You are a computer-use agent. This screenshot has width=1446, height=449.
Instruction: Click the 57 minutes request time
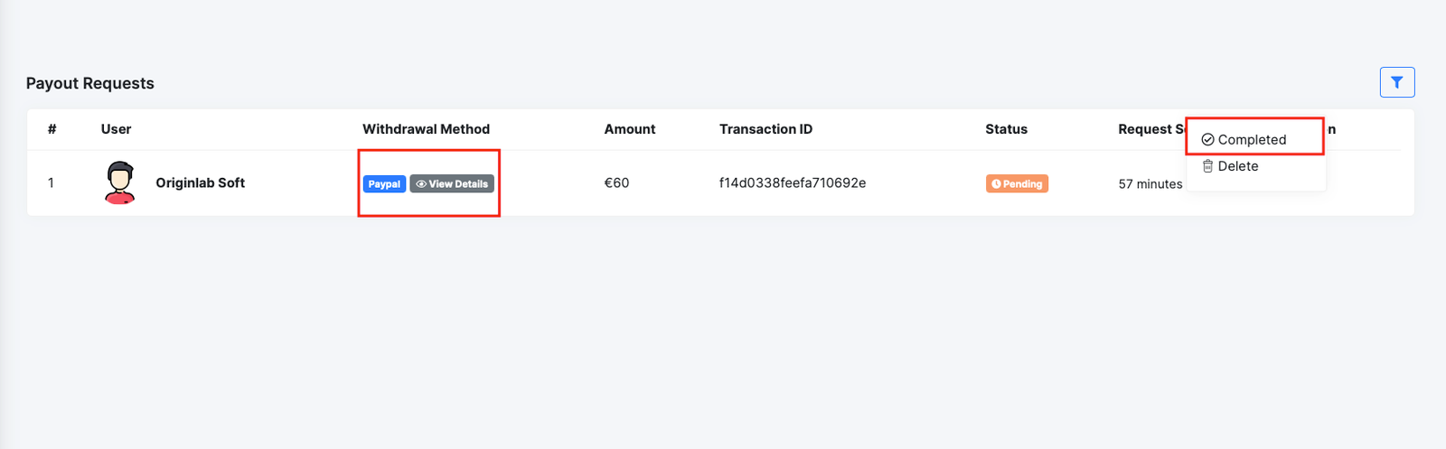click(1150, 184)
